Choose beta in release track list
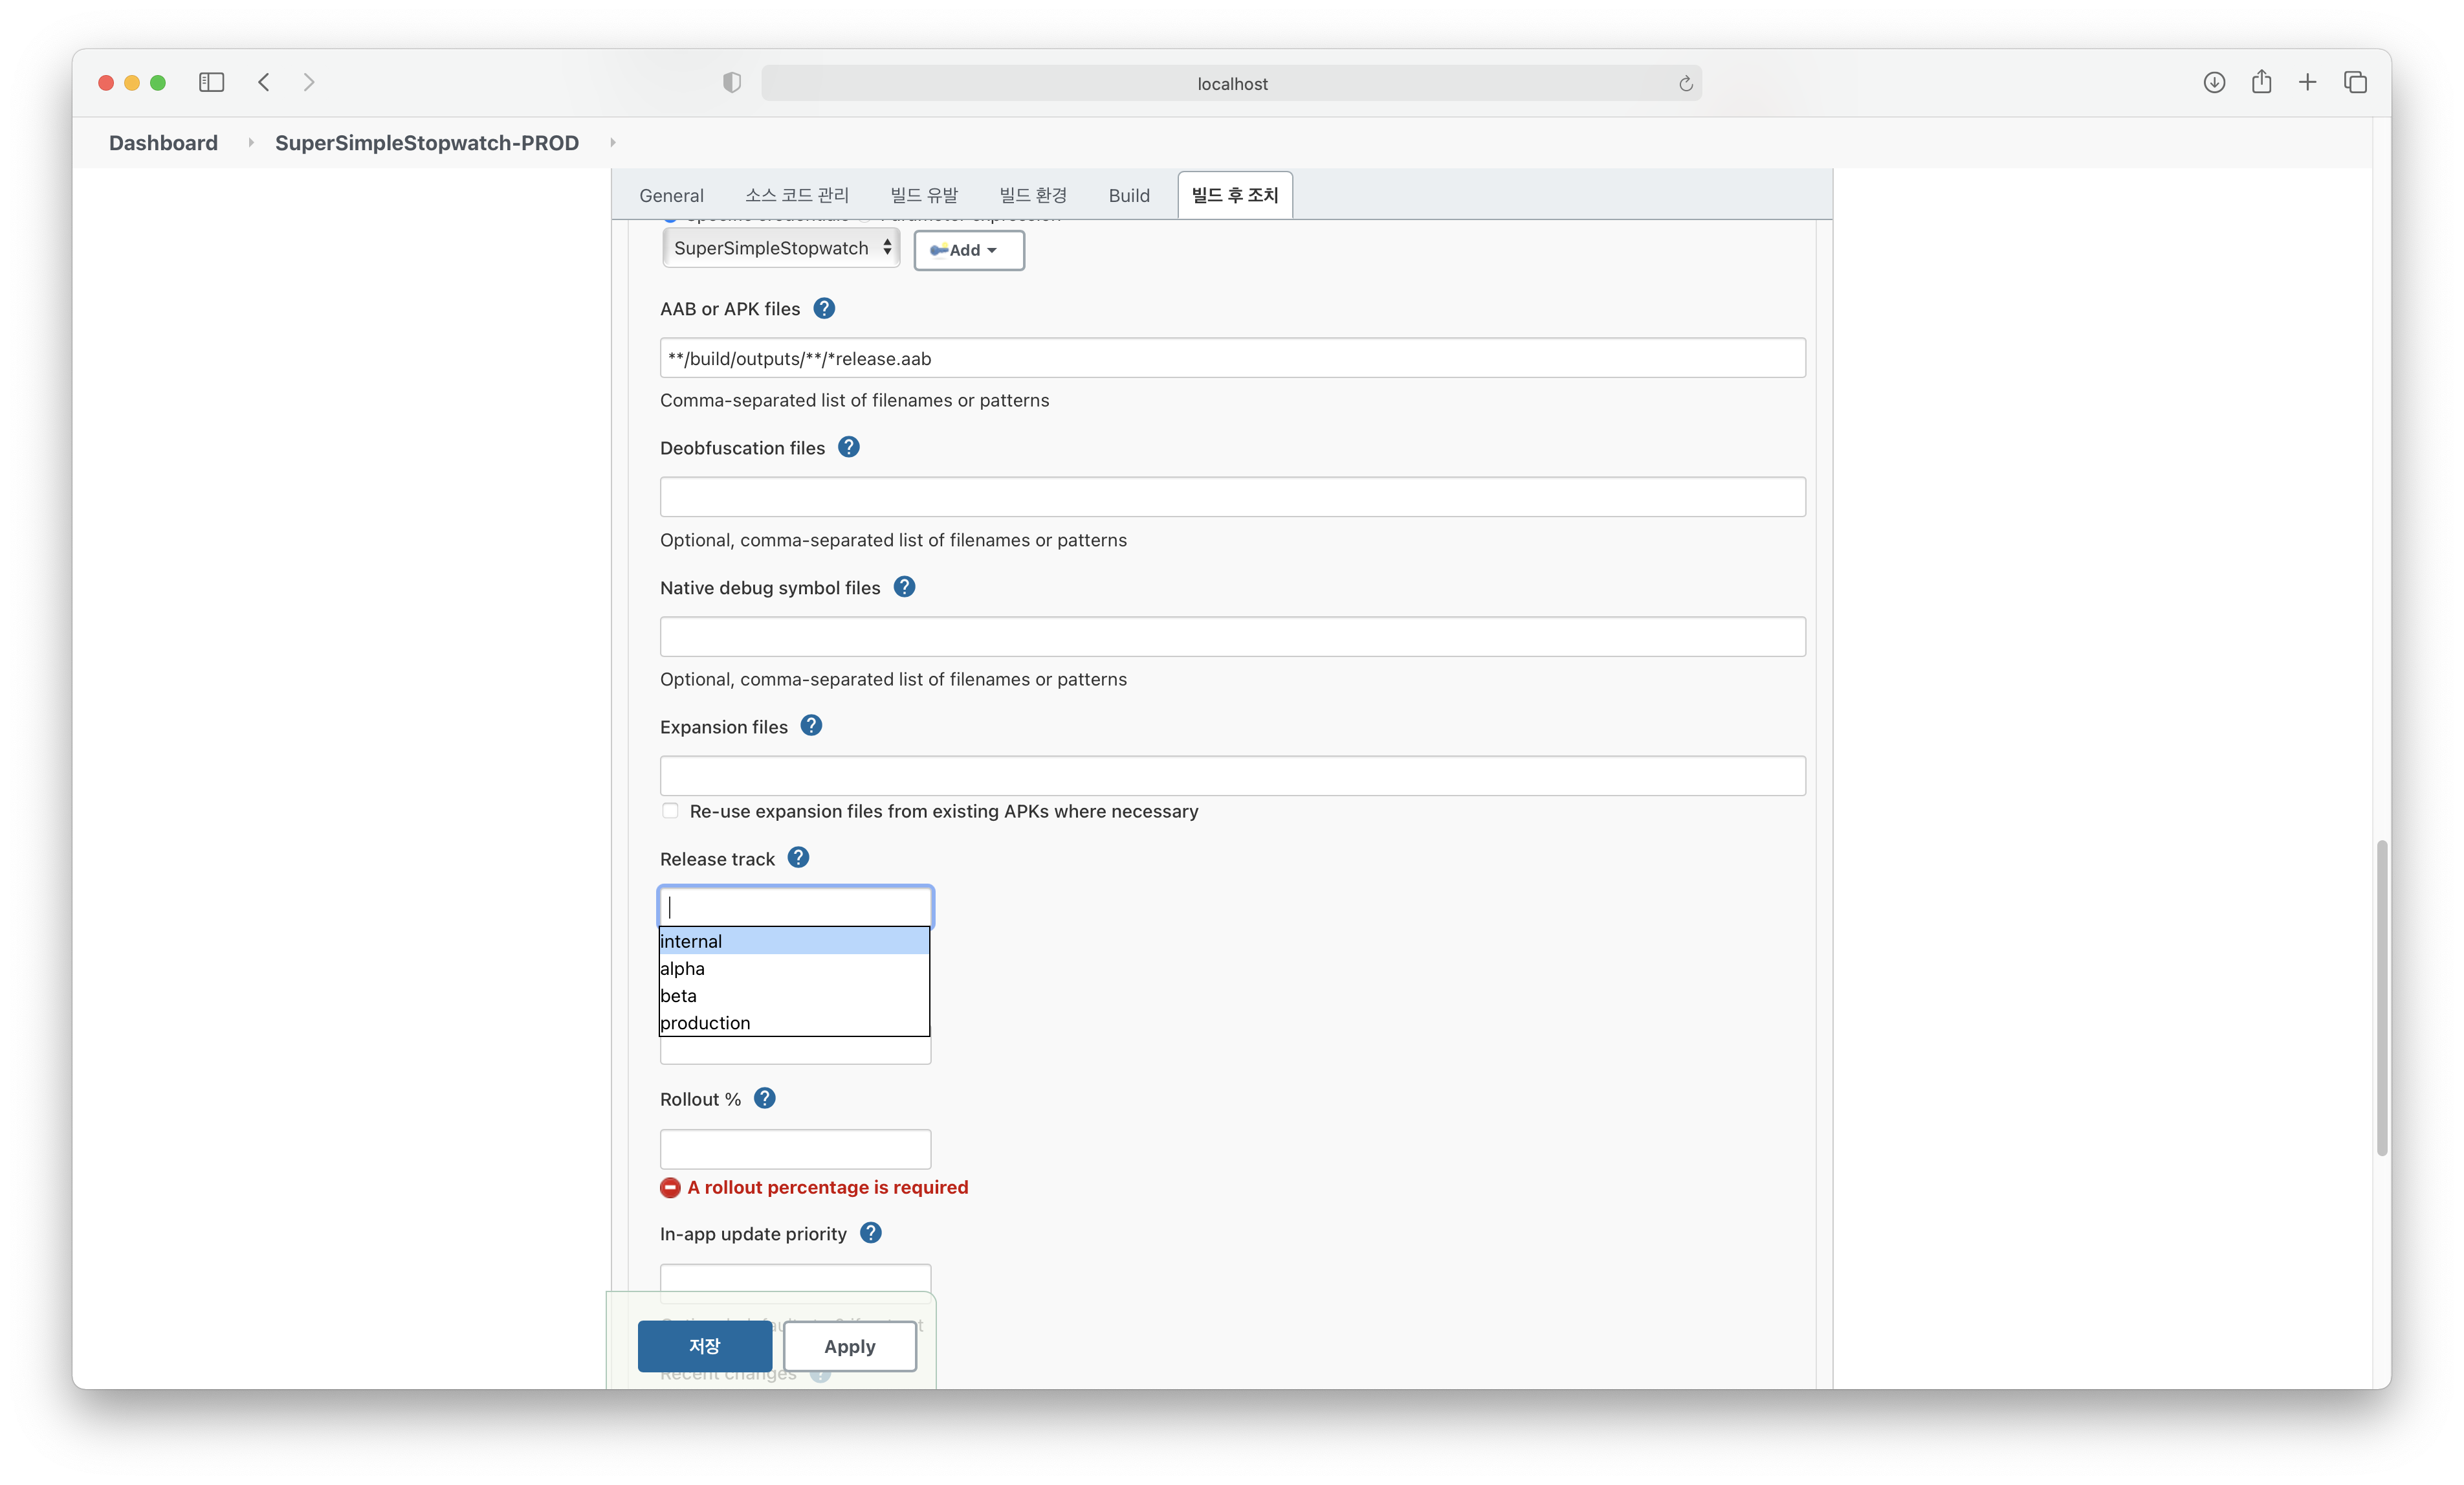Viewport: 2464px width, 1485px height. [679, 996]
